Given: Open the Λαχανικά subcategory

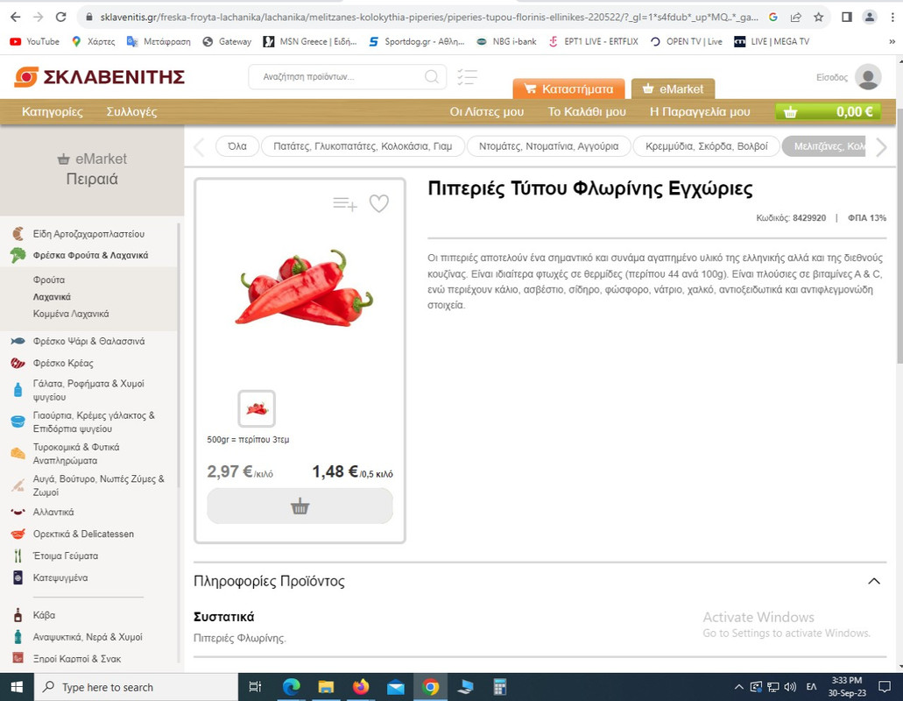Looking at the screenshot, I should [x=52, y=297].
